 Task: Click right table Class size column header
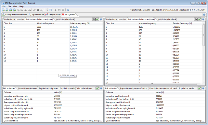[x=121, y=23]
